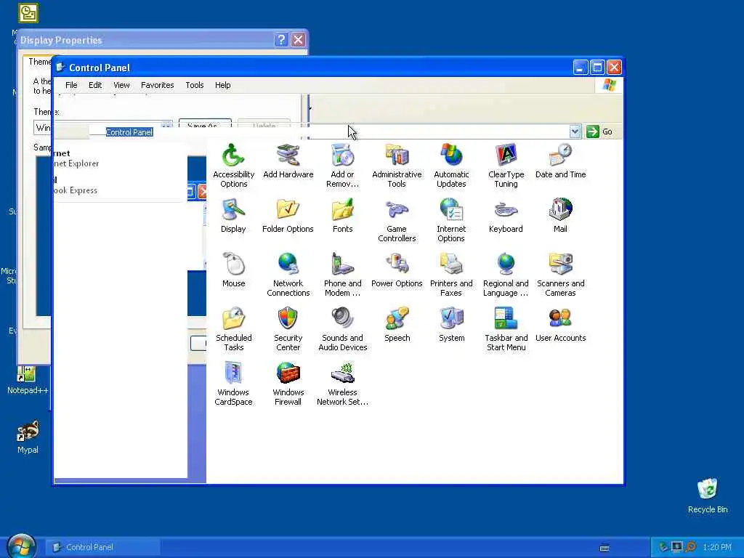Open the Display applet icon
The width and height of the screenshot is (744, 558).
tap(233, 210)
